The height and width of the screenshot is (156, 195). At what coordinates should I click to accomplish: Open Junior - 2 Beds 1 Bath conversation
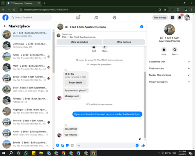[x=27, y=57]
